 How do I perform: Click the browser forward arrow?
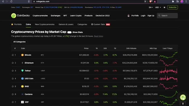(x=7, y=1)
